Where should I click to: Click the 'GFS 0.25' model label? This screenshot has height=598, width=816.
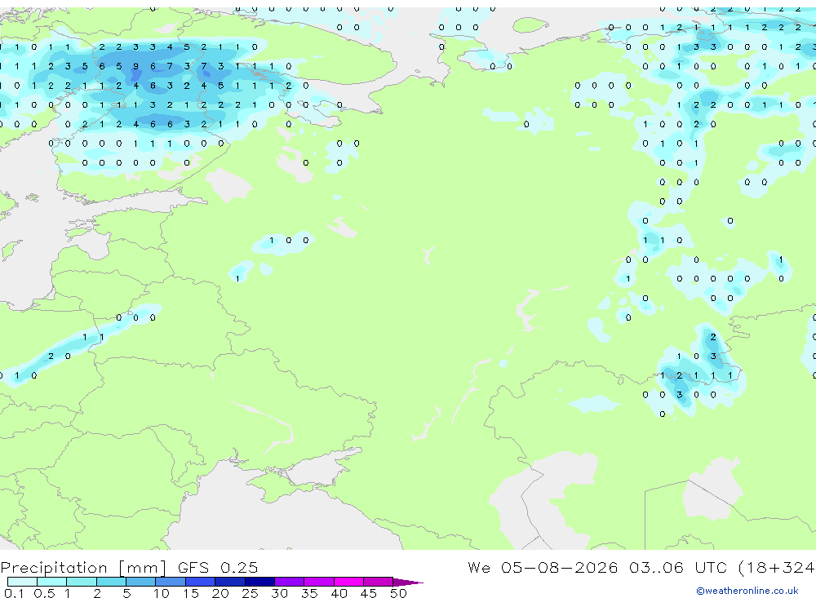pos(218,567)
